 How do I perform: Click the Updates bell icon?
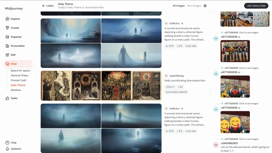coord(7,149)
